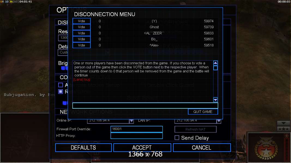Click the China general emblem icon
Image resolution: width=291 pixels, height=163 pixels.
tap(266, 148)
